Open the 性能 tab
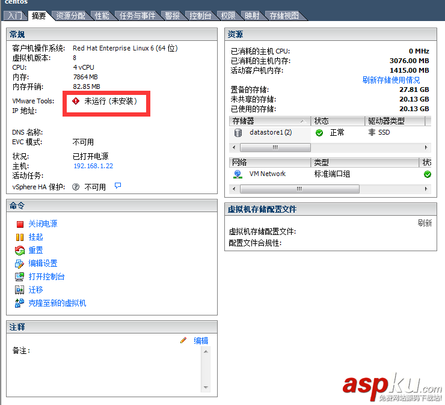The width and height of the screenshot is (445, 405). [102, 16]
